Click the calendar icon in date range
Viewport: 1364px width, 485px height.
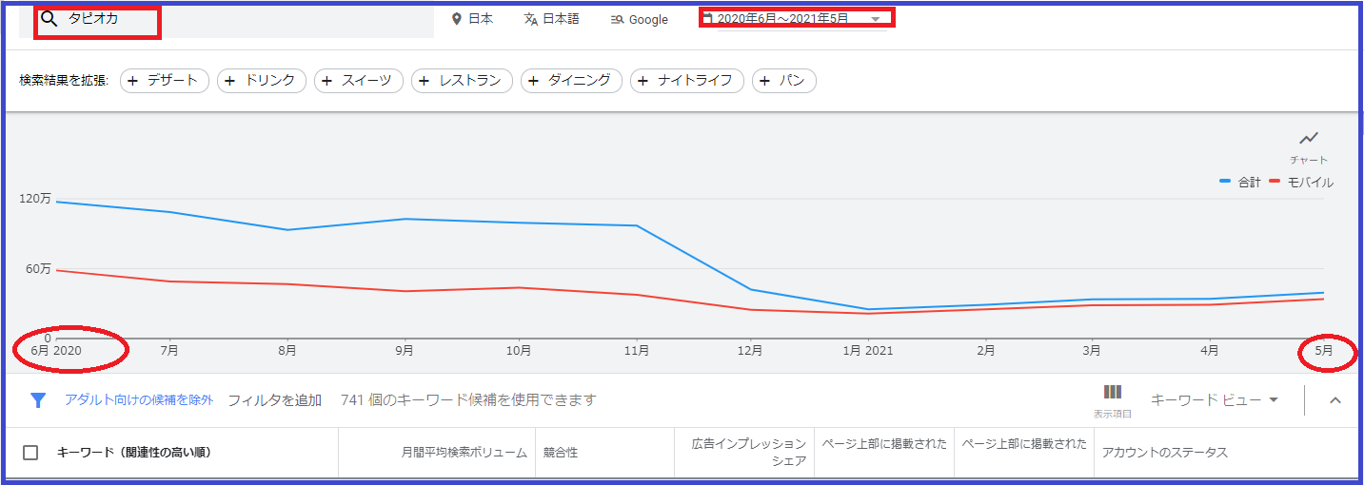(x=707, y=18)
